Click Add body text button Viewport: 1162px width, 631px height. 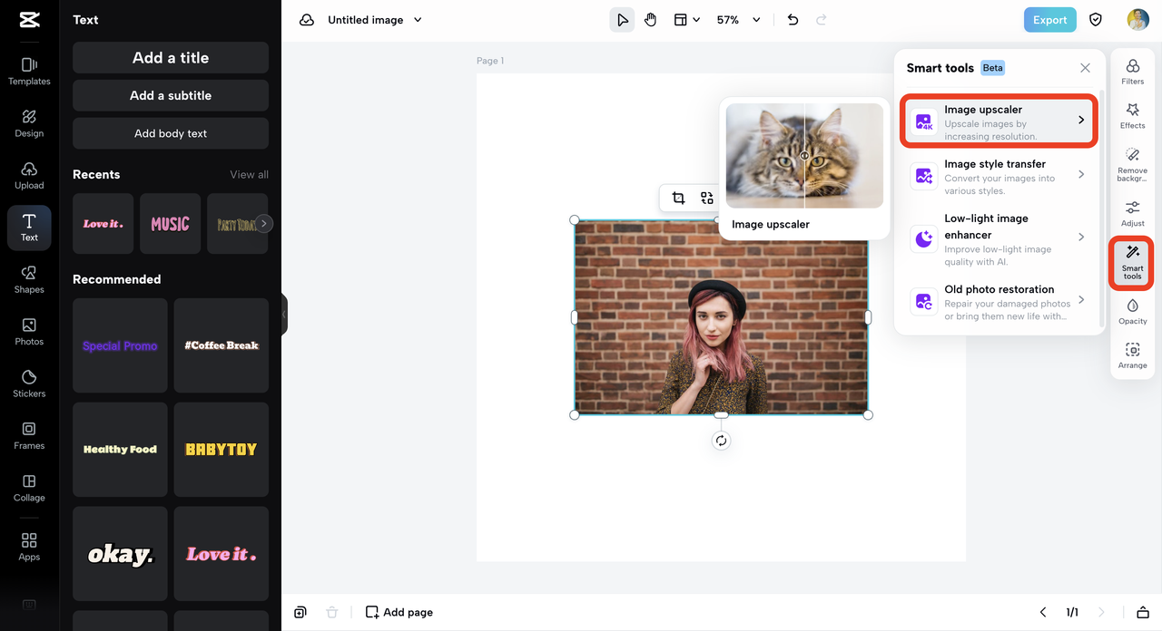click(x=171, y=133)
